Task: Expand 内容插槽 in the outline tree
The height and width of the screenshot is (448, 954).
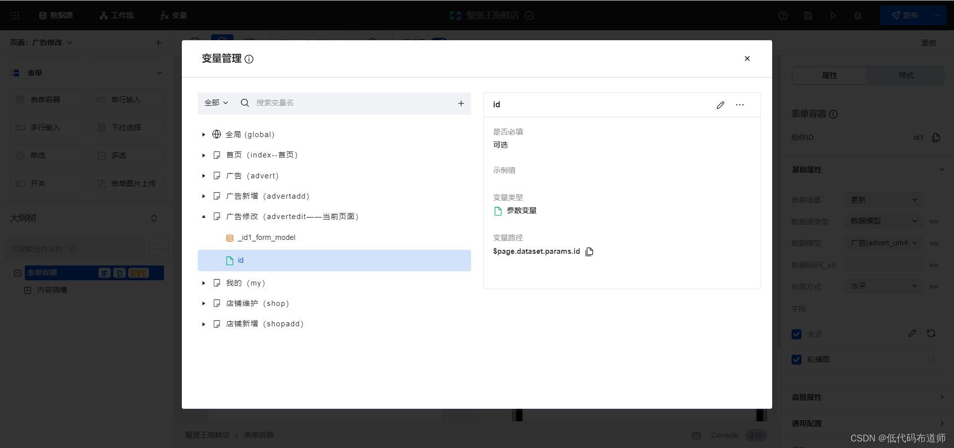Action: (28, 290)
